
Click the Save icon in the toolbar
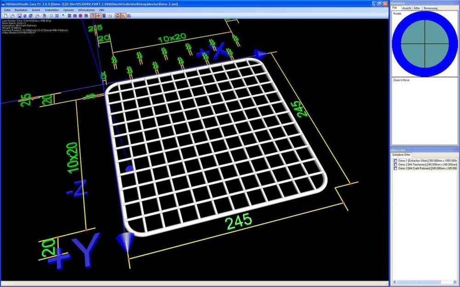pos(19,16)
